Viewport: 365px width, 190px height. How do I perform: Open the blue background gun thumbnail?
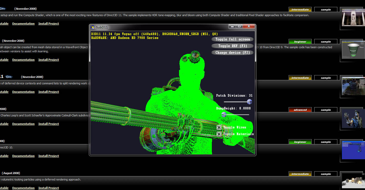click(353, 150)
